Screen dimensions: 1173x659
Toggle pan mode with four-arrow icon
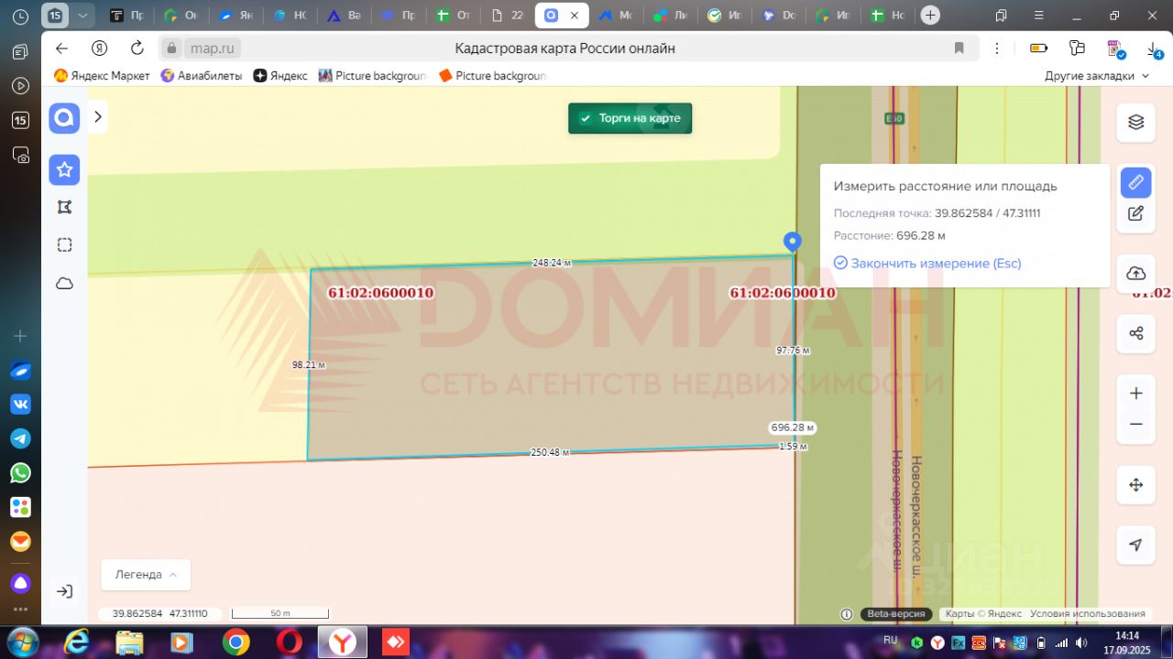pyautogui.click(x=1135, y=485)
